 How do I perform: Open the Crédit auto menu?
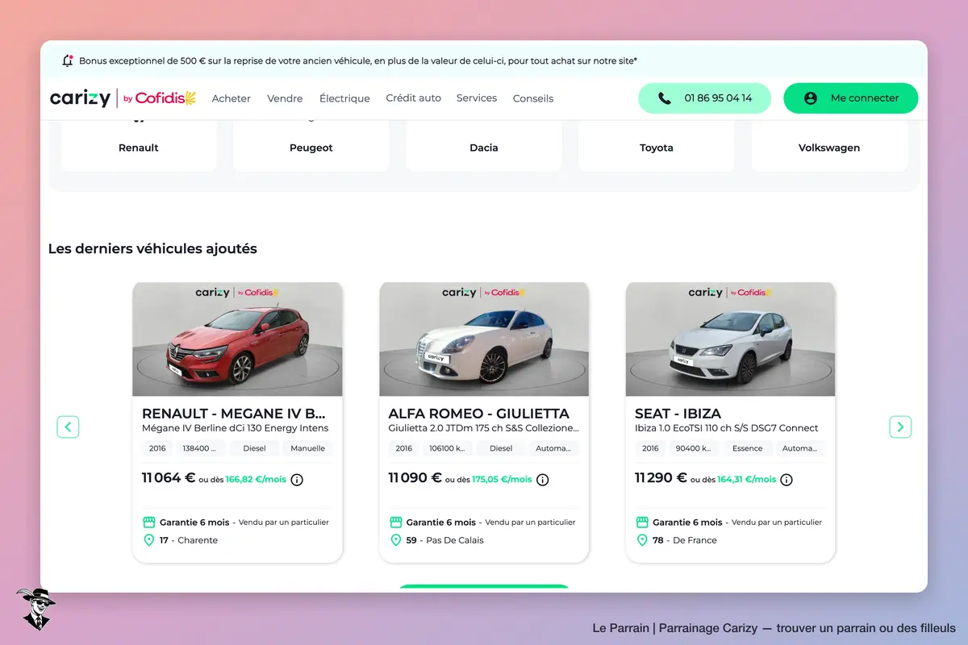click(414, 98)
